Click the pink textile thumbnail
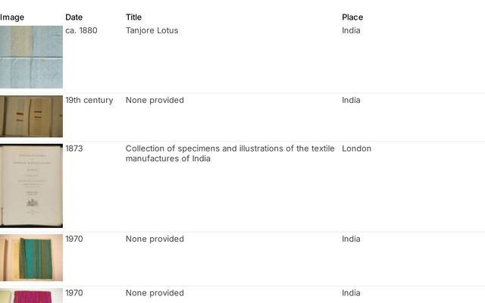Viewport: 485px width, 303px height. [31, 295]
